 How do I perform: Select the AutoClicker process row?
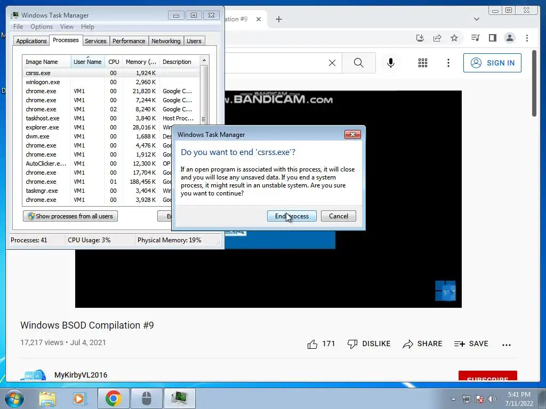98,163
